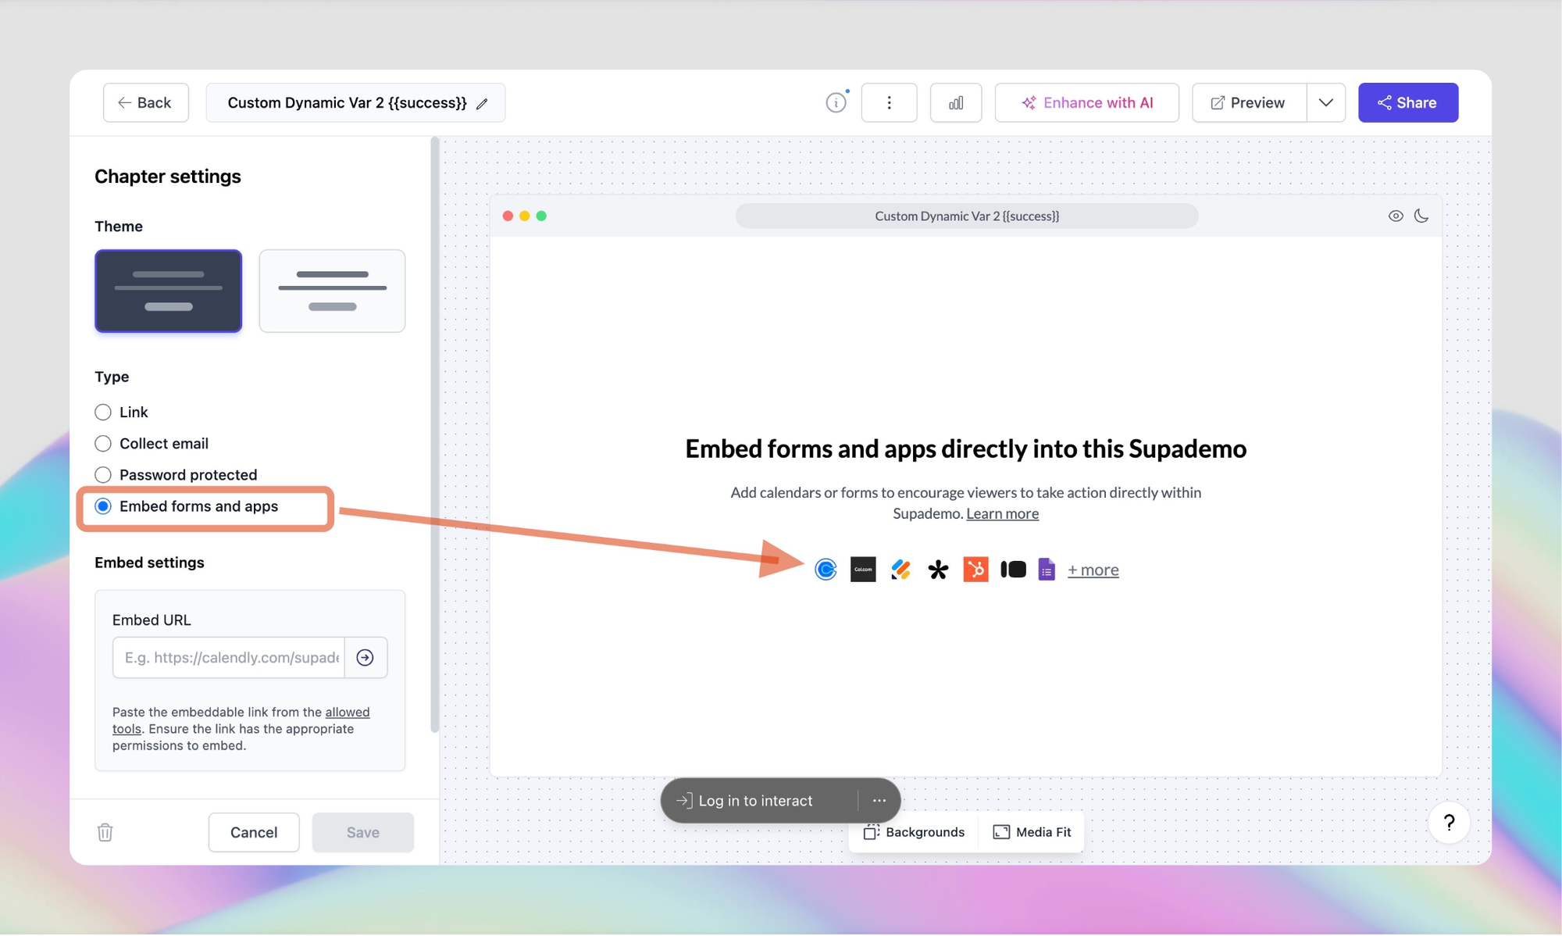This screenshot has width=1562, height=936.
Task: Click the Save button
Action: (363, 832)
